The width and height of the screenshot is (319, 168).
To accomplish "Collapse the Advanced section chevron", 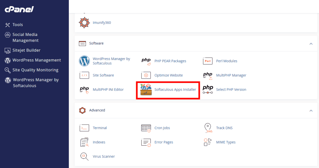I will [311, 111].
